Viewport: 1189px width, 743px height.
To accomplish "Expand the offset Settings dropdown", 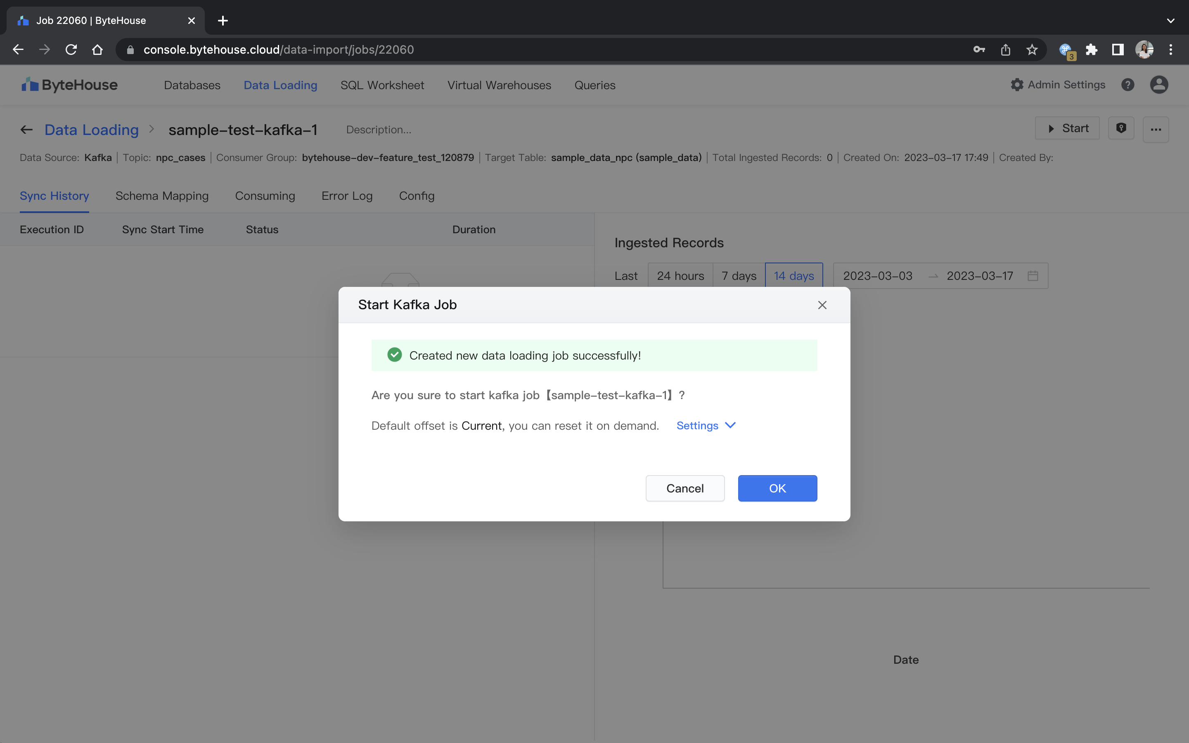I will 706,426.
